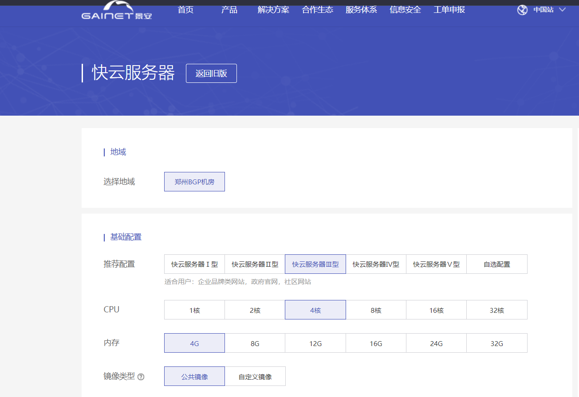Viewport: 579px width, 397px height.
Task: Click the 返回旧版 button
Action: tap(211, 74)
